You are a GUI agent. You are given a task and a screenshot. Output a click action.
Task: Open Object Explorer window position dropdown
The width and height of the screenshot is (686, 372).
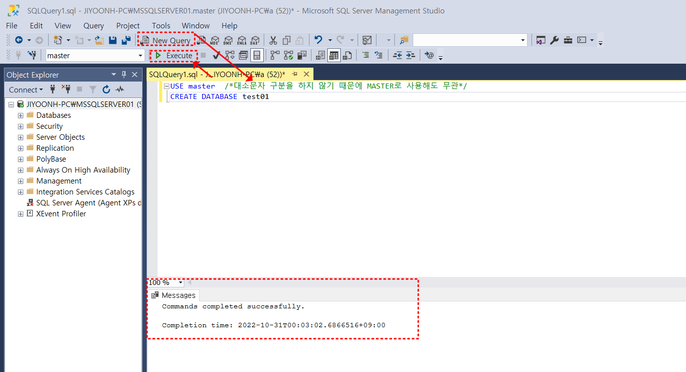click(115, 75)
